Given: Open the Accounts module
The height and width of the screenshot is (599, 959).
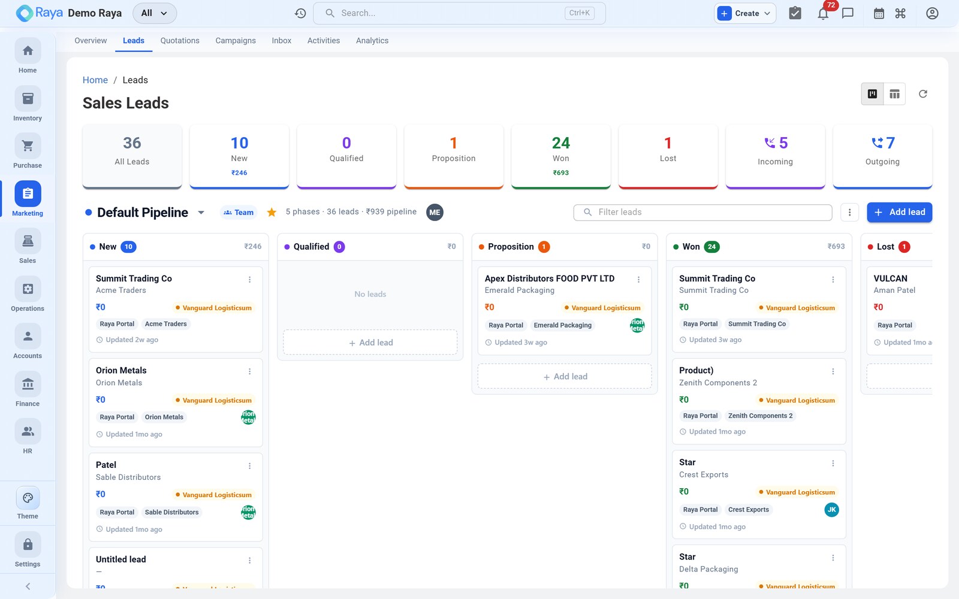Looking at the screenshot, I should click(28, 342).
